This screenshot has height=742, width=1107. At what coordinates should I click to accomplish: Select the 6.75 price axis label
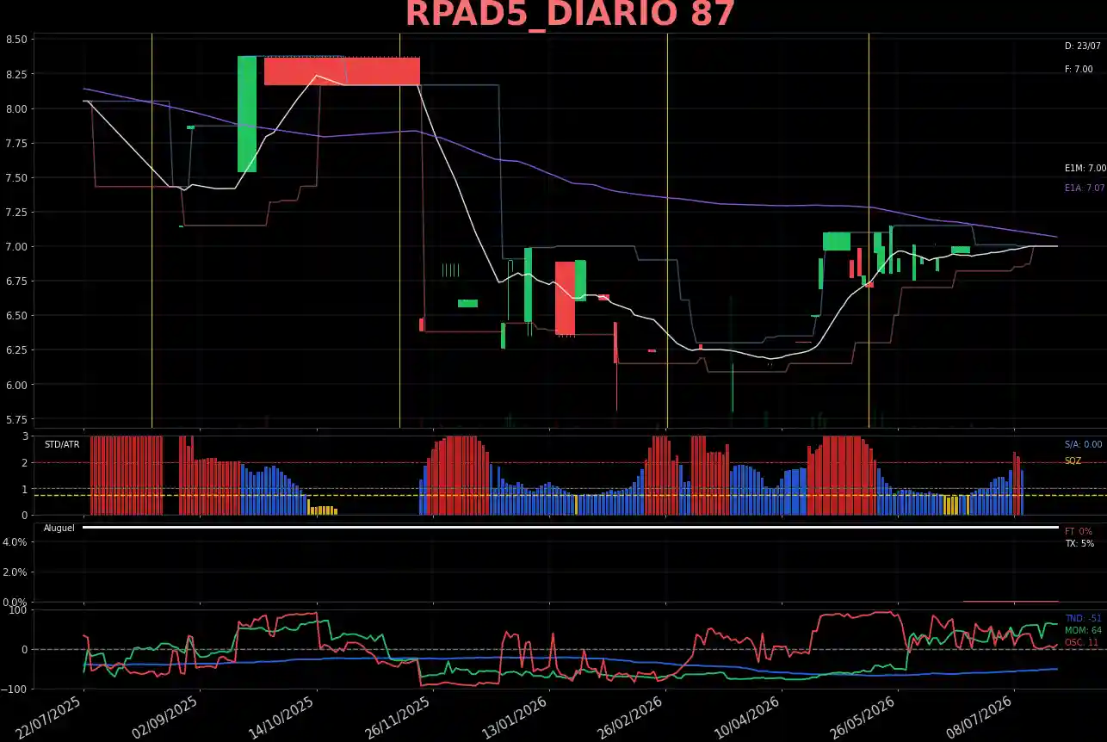(16, 281)
